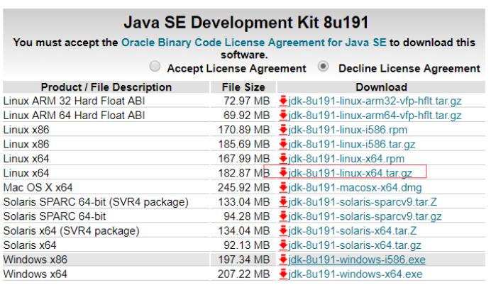Download jdk-8u191-windows-i586.exe installer
The height and width of the screenshot is (290, 491).
357,260
